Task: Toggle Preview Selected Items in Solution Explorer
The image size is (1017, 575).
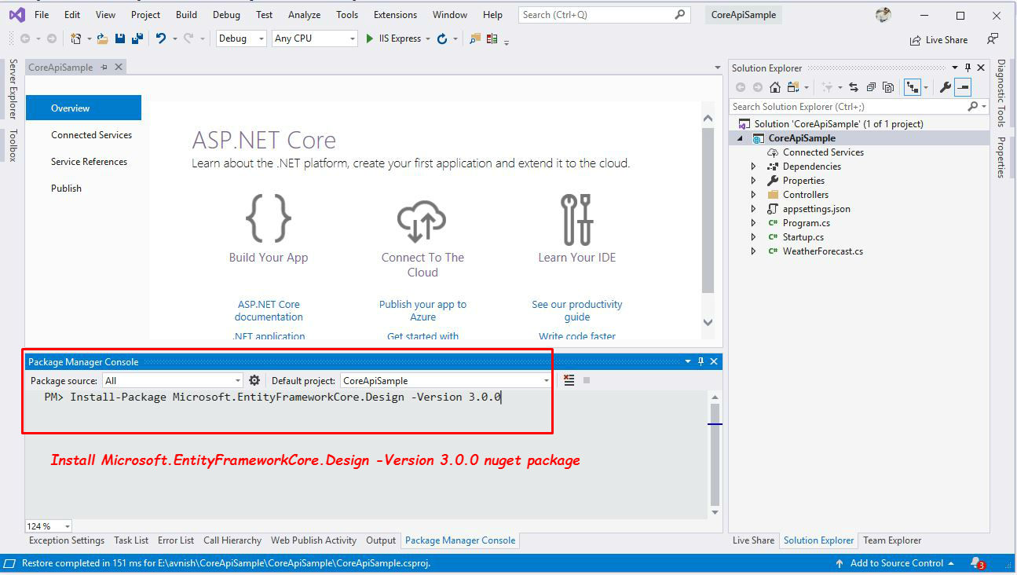Action: coord(964,87)
